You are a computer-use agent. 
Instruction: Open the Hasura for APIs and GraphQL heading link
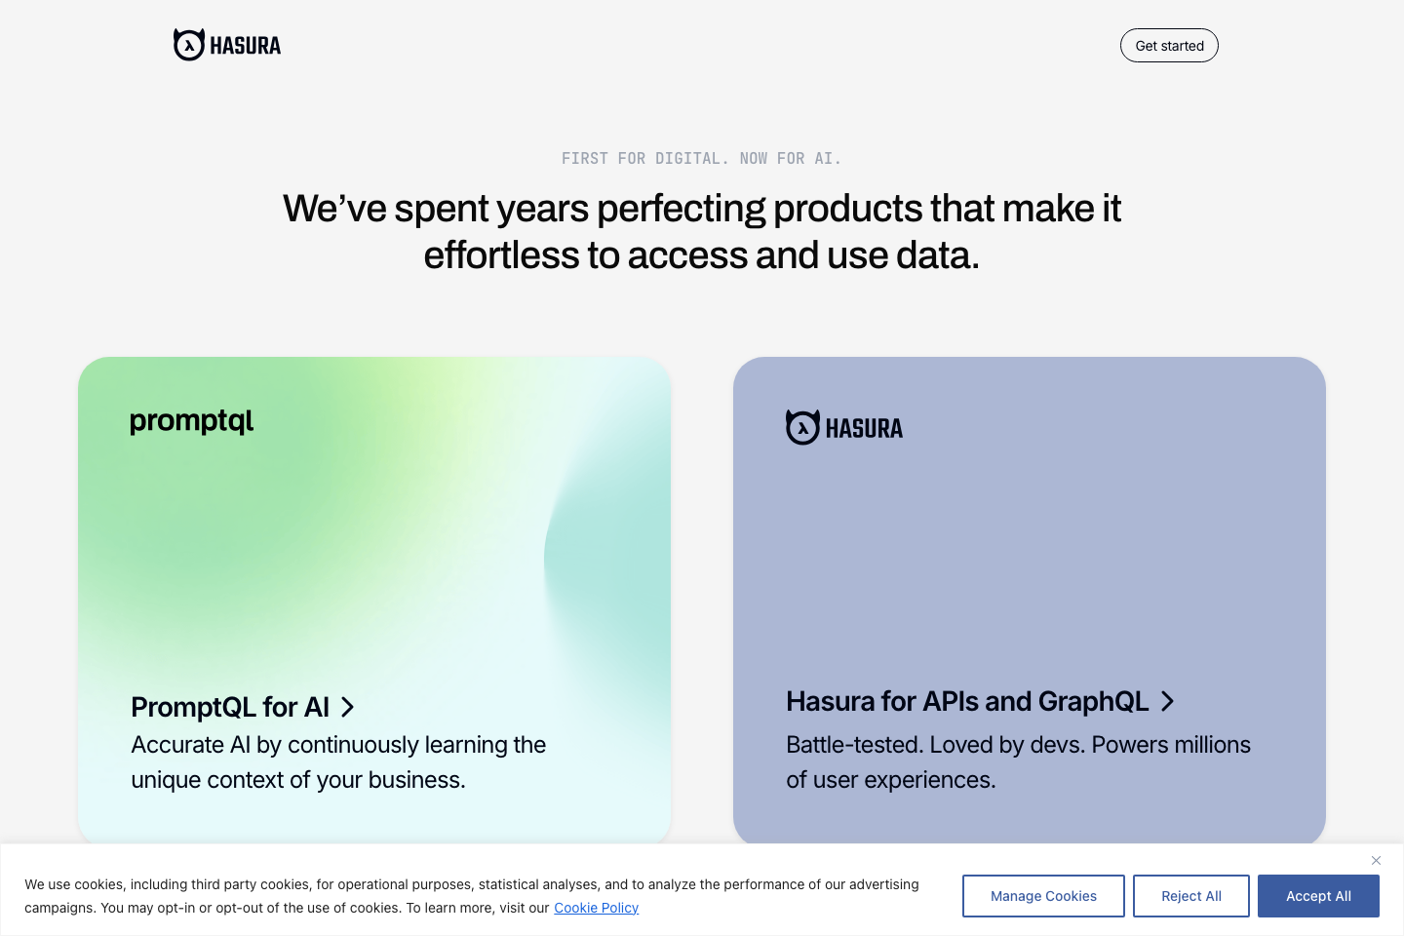pyautogui.click(x=968, y=702)
